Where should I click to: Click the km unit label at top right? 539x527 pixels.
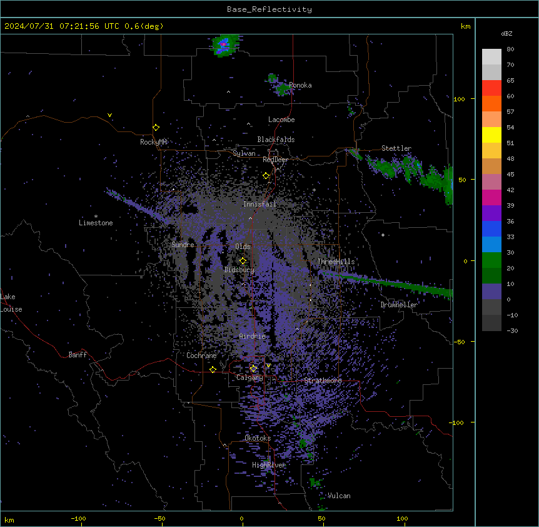click(466, 26)
